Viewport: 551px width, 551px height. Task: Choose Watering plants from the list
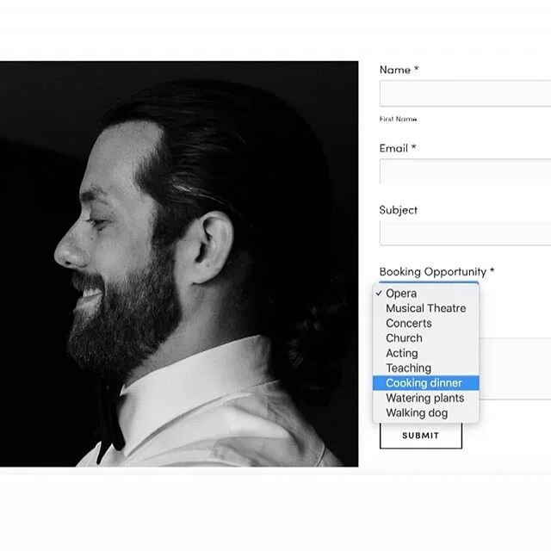point(425,398)
